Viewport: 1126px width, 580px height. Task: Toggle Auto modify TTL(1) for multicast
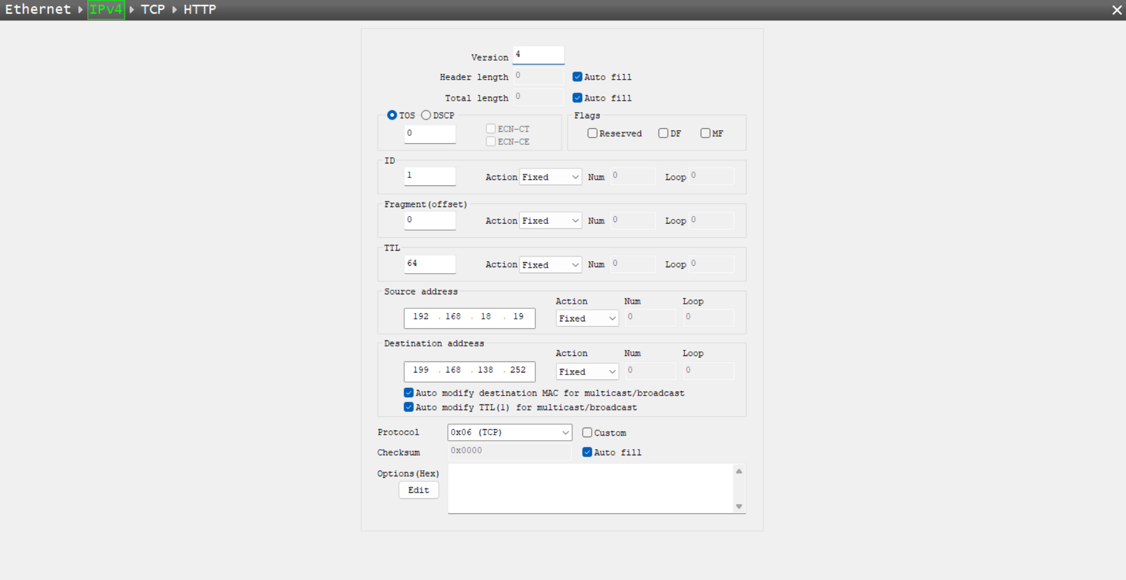coord(409,407)
